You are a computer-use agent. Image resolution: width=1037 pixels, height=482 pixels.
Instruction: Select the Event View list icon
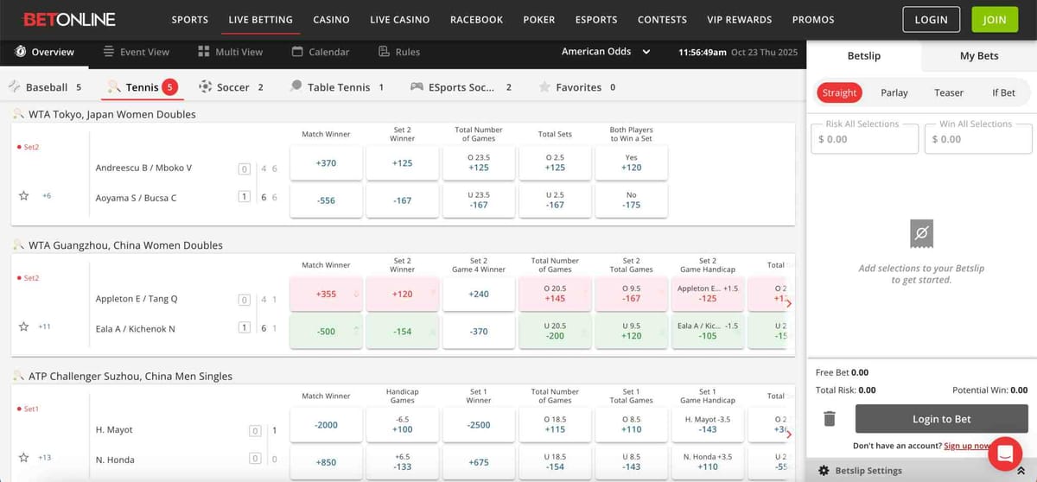[109, 52]
